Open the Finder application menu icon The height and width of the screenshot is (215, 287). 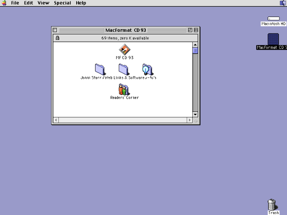(283, 3)
